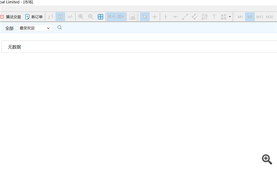Image resolution: width=277 pixels, height=169 pixels.
Task: Select the M5 timeframe
Action: click(250, 17)
